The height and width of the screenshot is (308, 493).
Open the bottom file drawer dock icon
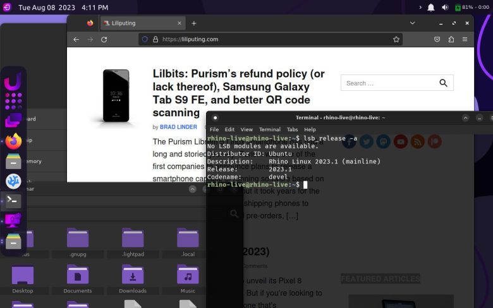[x=13, y=241]
